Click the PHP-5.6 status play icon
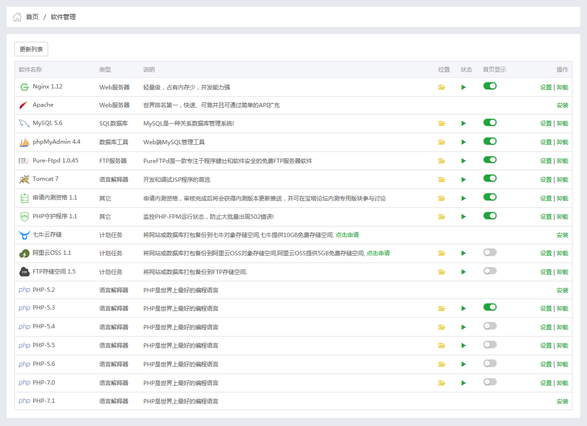The width and height of the screenshot is (587, 426). (463, 364)
